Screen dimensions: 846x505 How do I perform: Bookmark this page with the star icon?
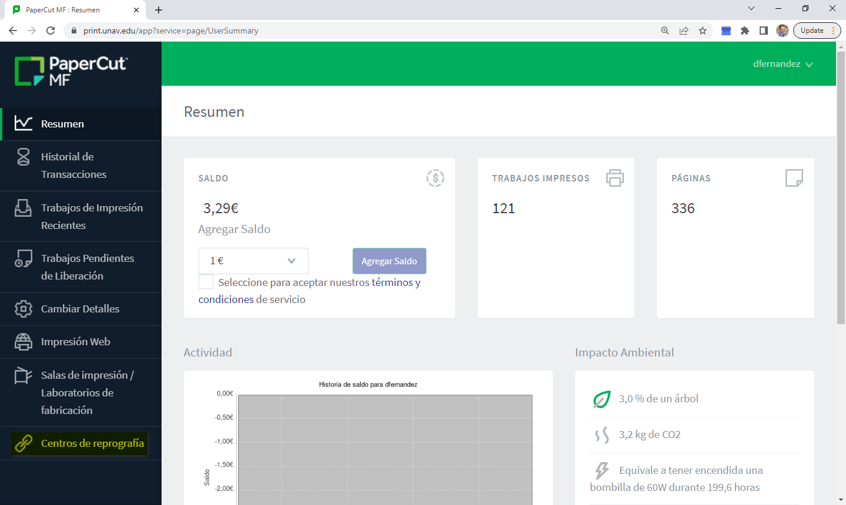pos(703,31)
